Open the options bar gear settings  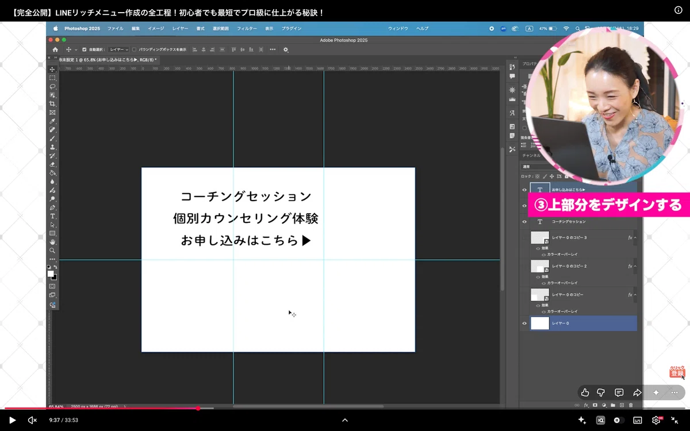(x=286, y=49)
